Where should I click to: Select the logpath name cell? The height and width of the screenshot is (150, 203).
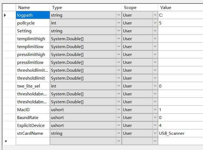(x=33, y=15)
